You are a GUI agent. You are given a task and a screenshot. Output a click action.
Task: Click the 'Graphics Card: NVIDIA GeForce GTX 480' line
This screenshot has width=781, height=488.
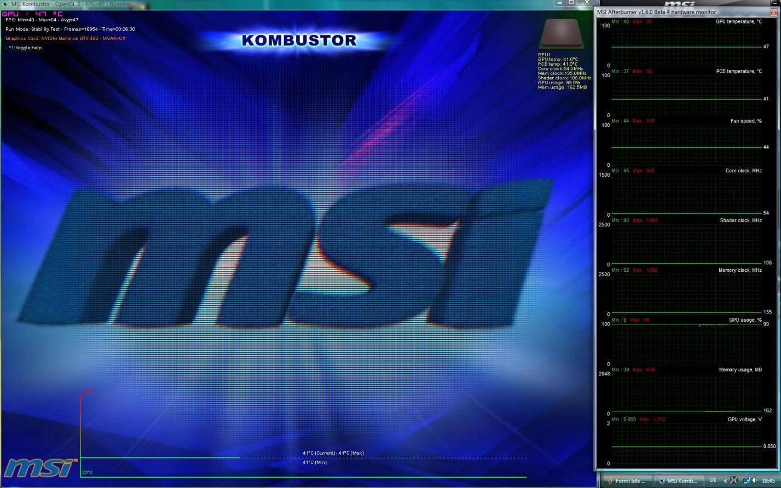point(66,38)
